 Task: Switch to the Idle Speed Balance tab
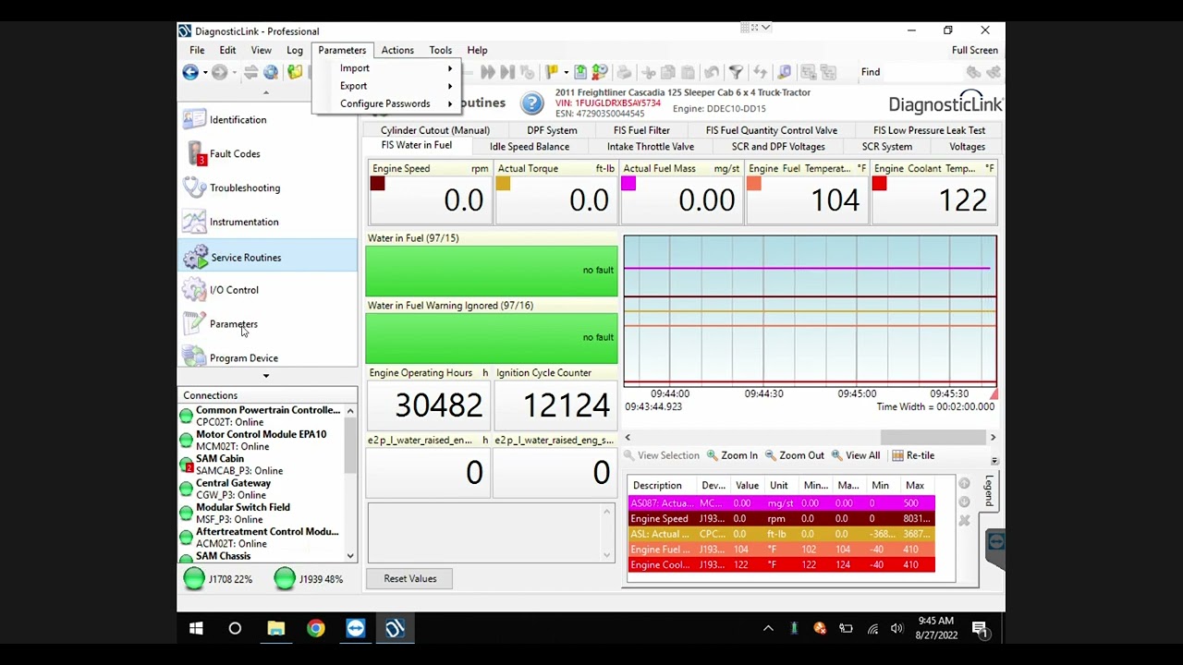pyautogui.click(x=530, y=147)
